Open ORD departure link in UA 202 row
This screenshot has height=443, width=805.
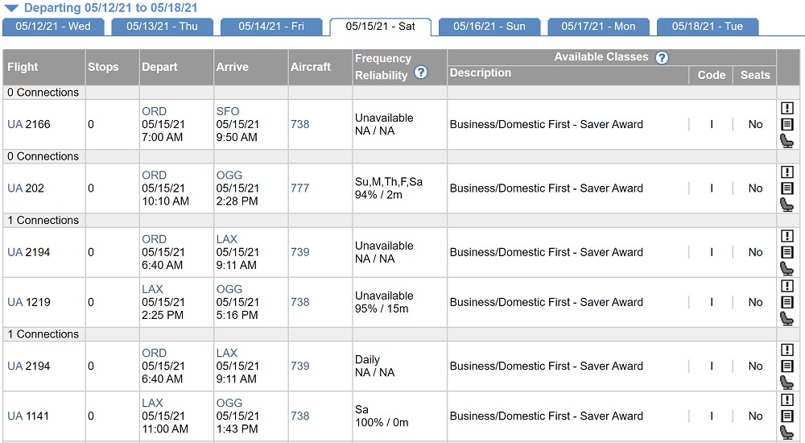tap(154, 176)
